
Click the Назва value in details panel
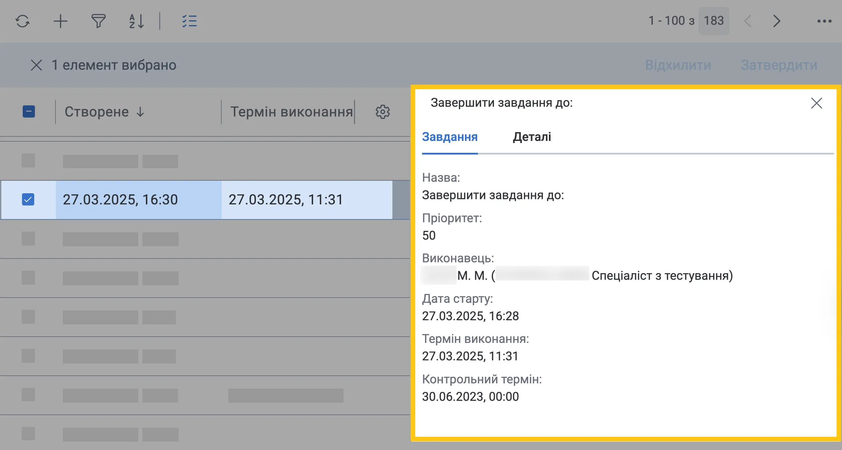pyautogui.click(x=493, y=195)
